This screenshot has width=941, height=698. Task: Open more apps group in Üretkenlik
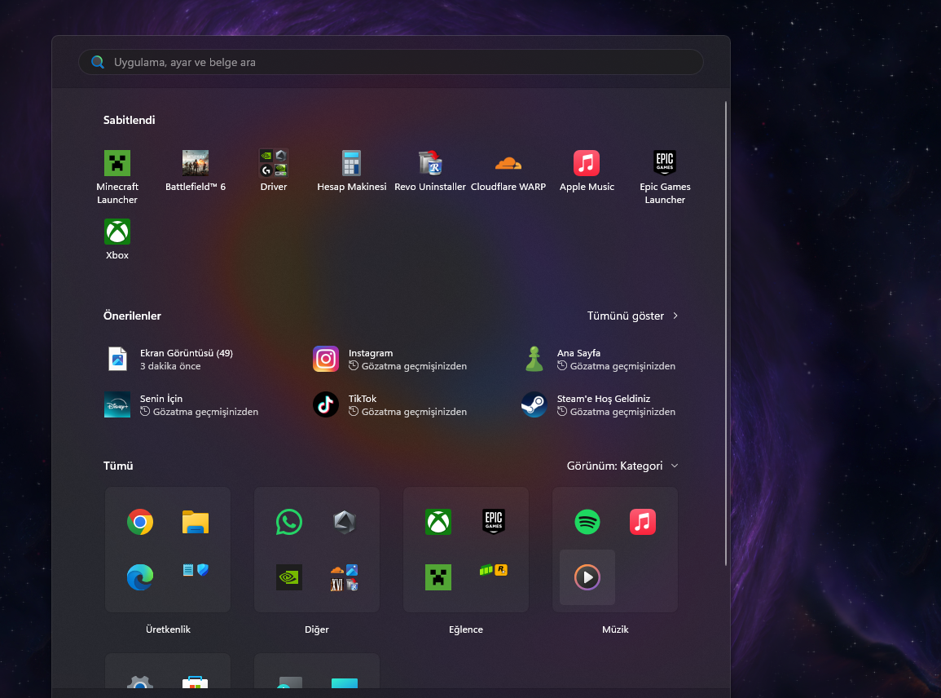[196, 570]
